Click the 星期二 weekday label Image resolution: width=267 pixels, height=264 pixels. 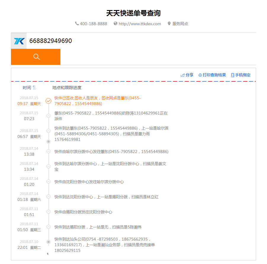pos(36,247)
